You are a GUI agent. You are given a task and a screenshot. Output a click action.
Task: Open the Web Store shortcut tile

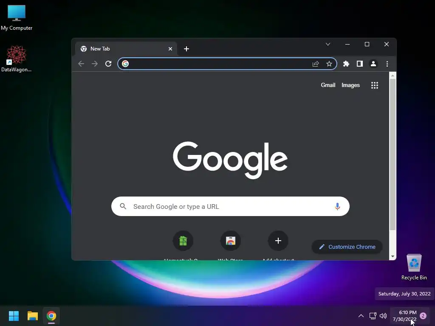tap(230, 241)
